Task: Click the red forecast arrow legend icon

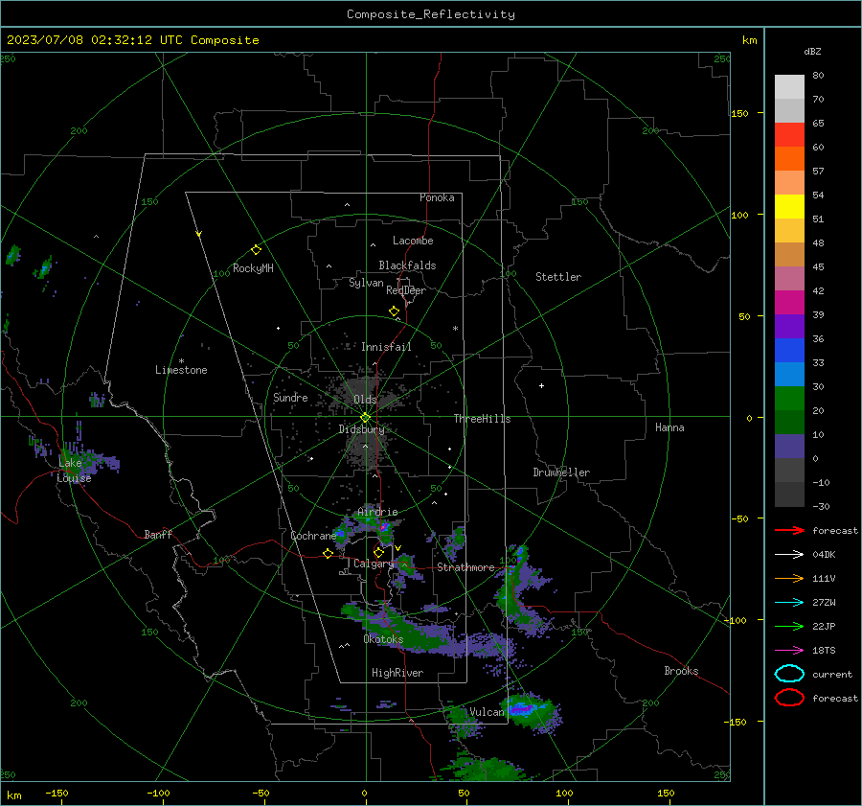Action: (x=789, y=530)
